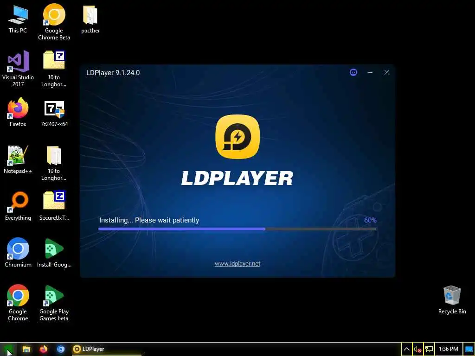This screenshot has height=356, width=475.
Task: Select the Visual Studio 2017 shortcut
Action: coord(18,69)
